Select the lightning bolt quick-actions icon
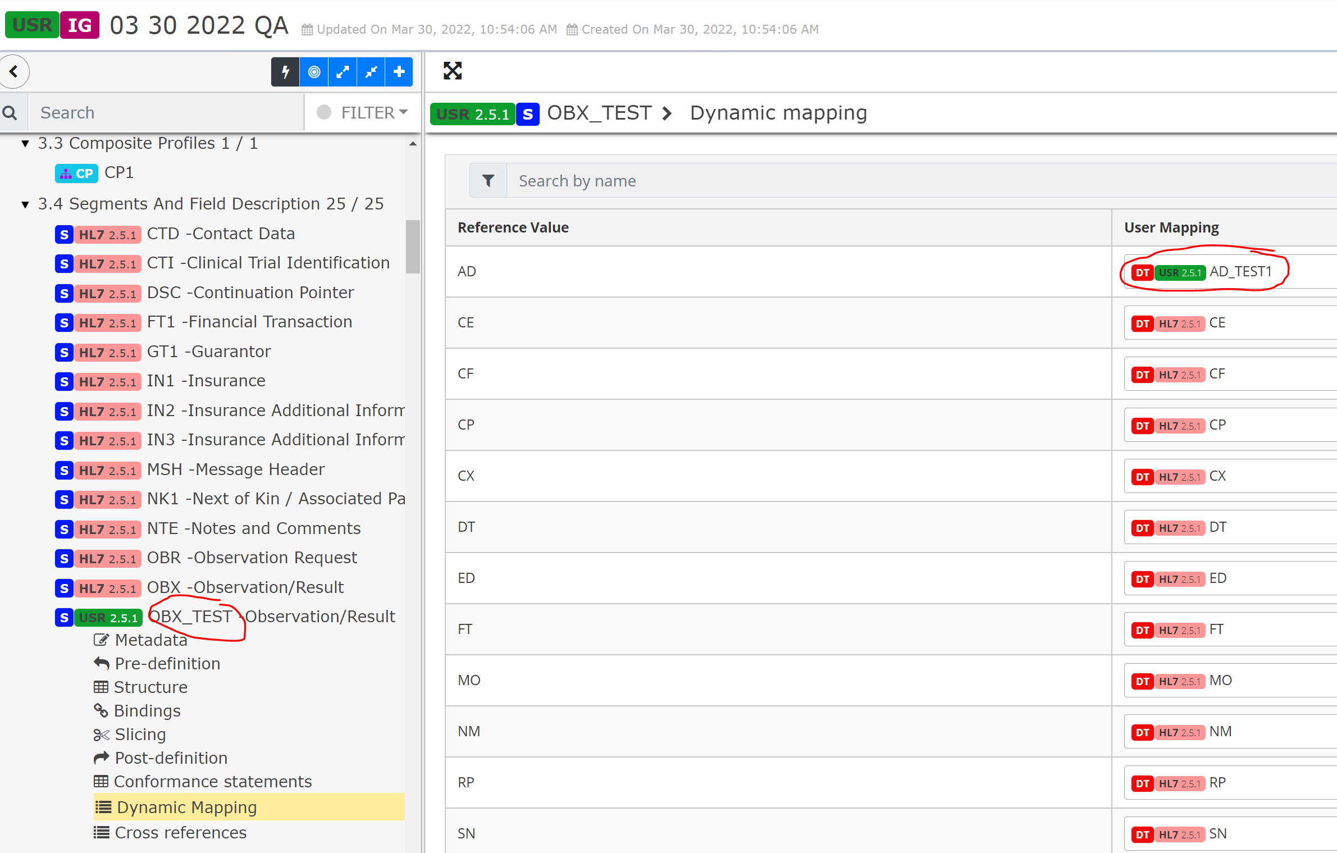This screenshot has height=853, width=1337. (285, 72)
